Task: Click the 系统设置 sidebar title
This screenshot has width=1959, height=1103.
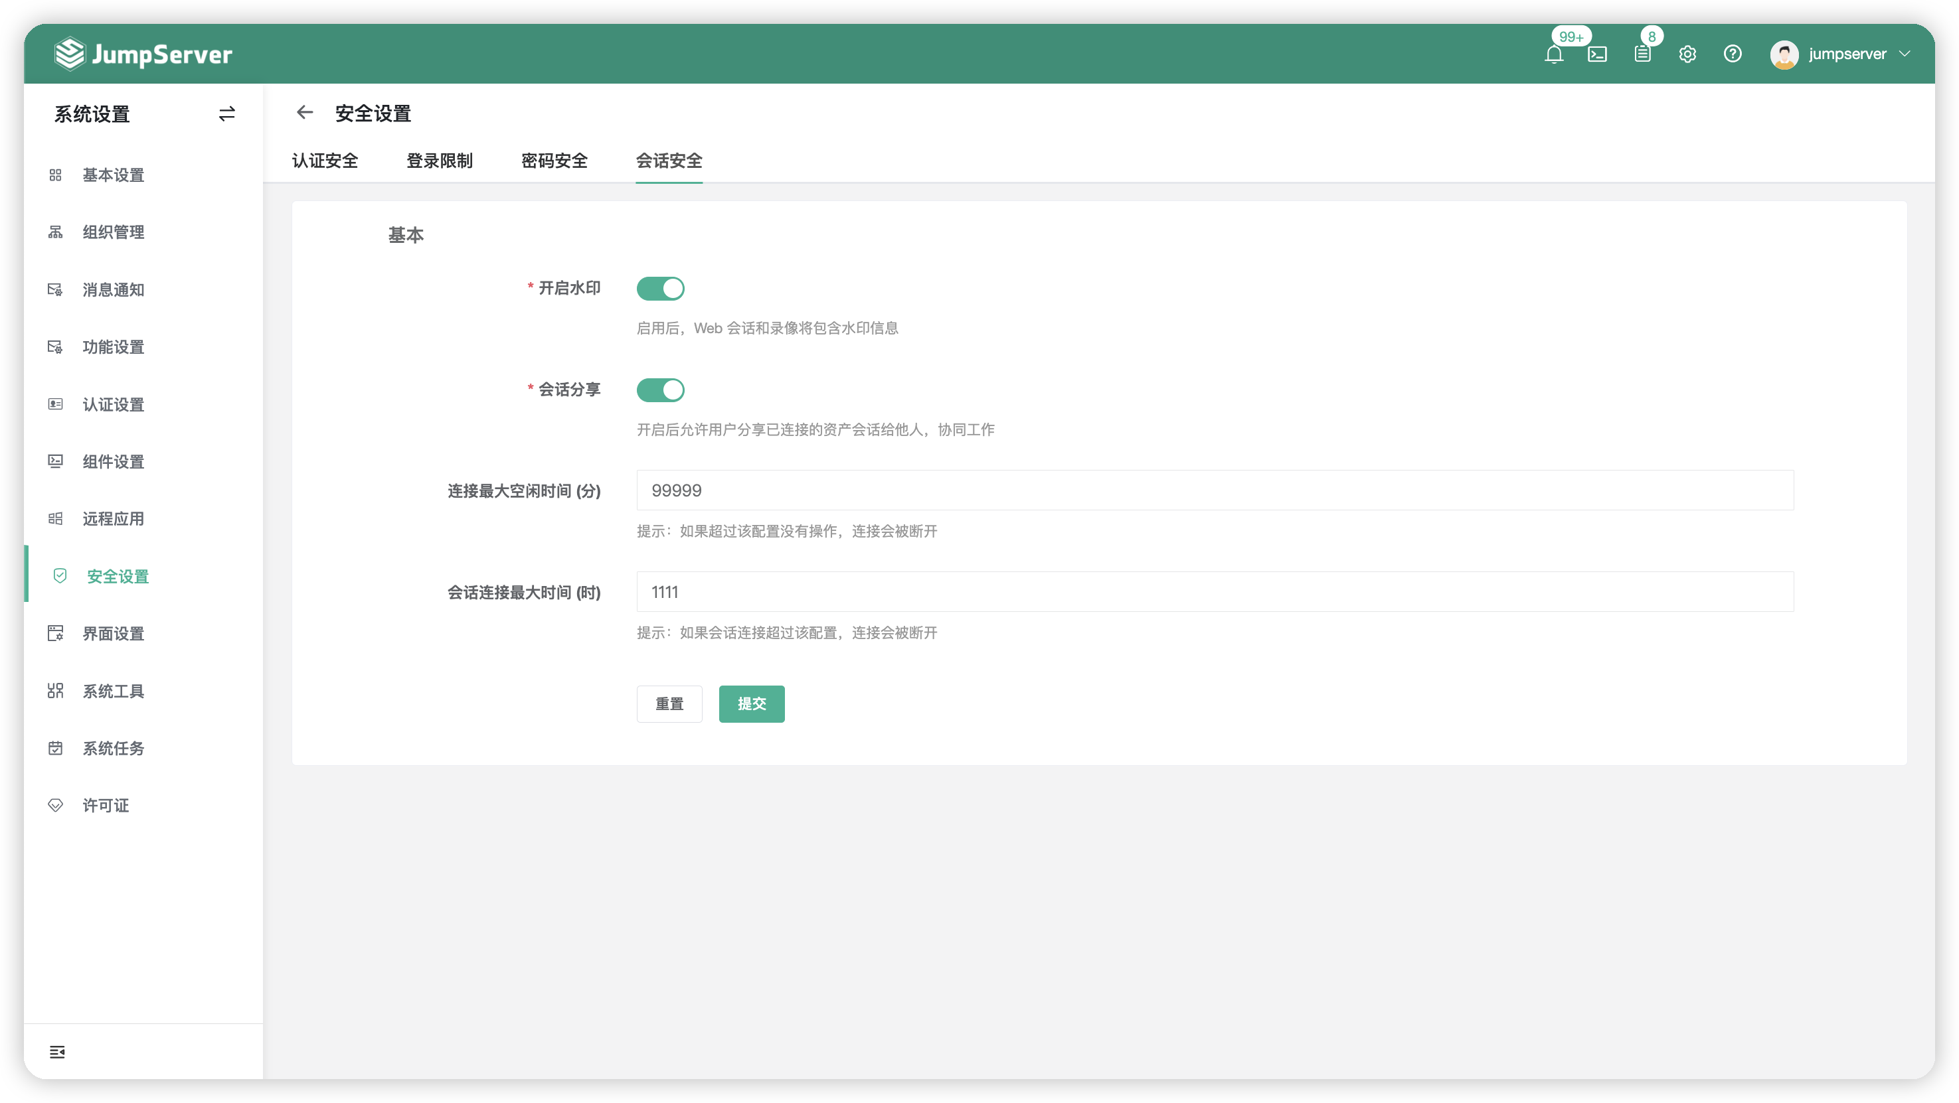Action: pos(92,114)
